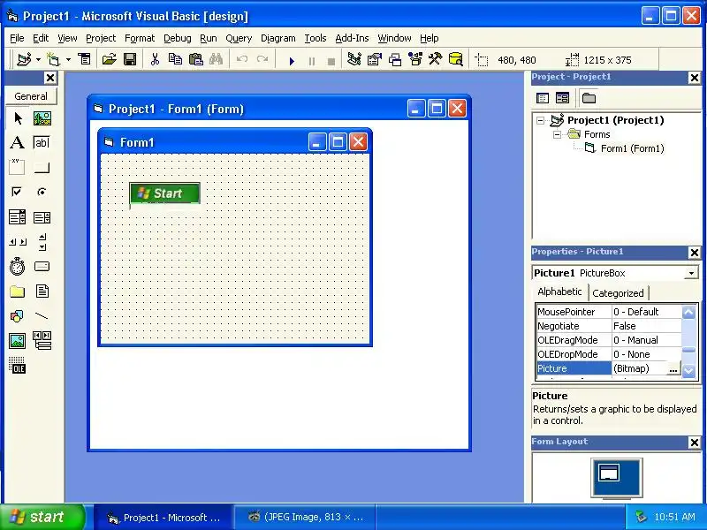Open the File menu

(17, 38)
